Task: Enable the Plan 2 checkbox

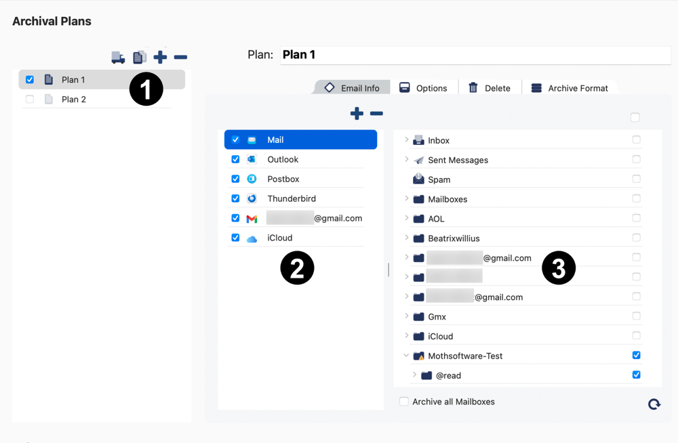Action: (x=30, y=100)
